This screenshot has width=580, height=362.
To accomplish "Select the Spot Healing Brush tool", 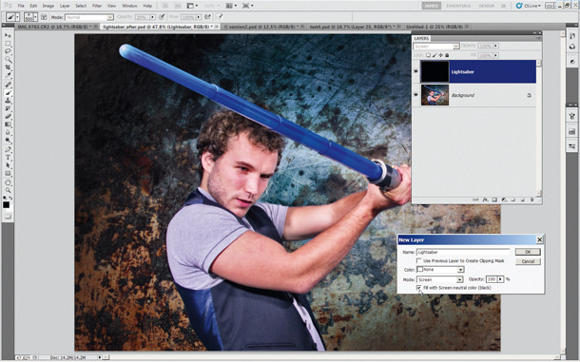I will 8,85.
